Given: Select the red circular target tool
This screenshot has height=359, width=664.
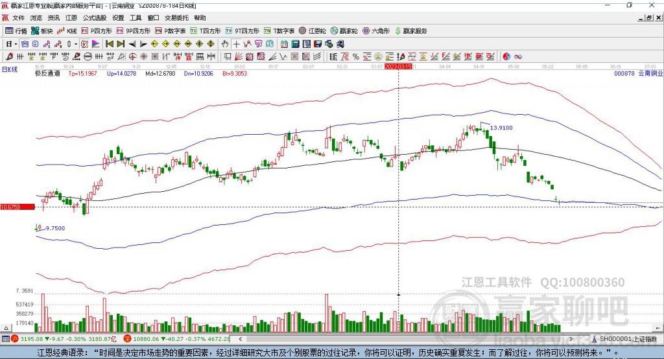Looking at the screenshot, I should (132, 56).
